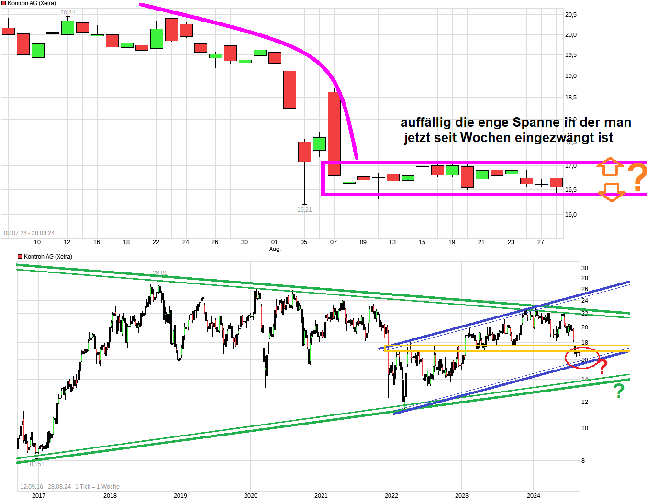Viewport: 647px width, 501px height.
Task: Click the orange upward arrow annotation
Action: pos(610,167)
